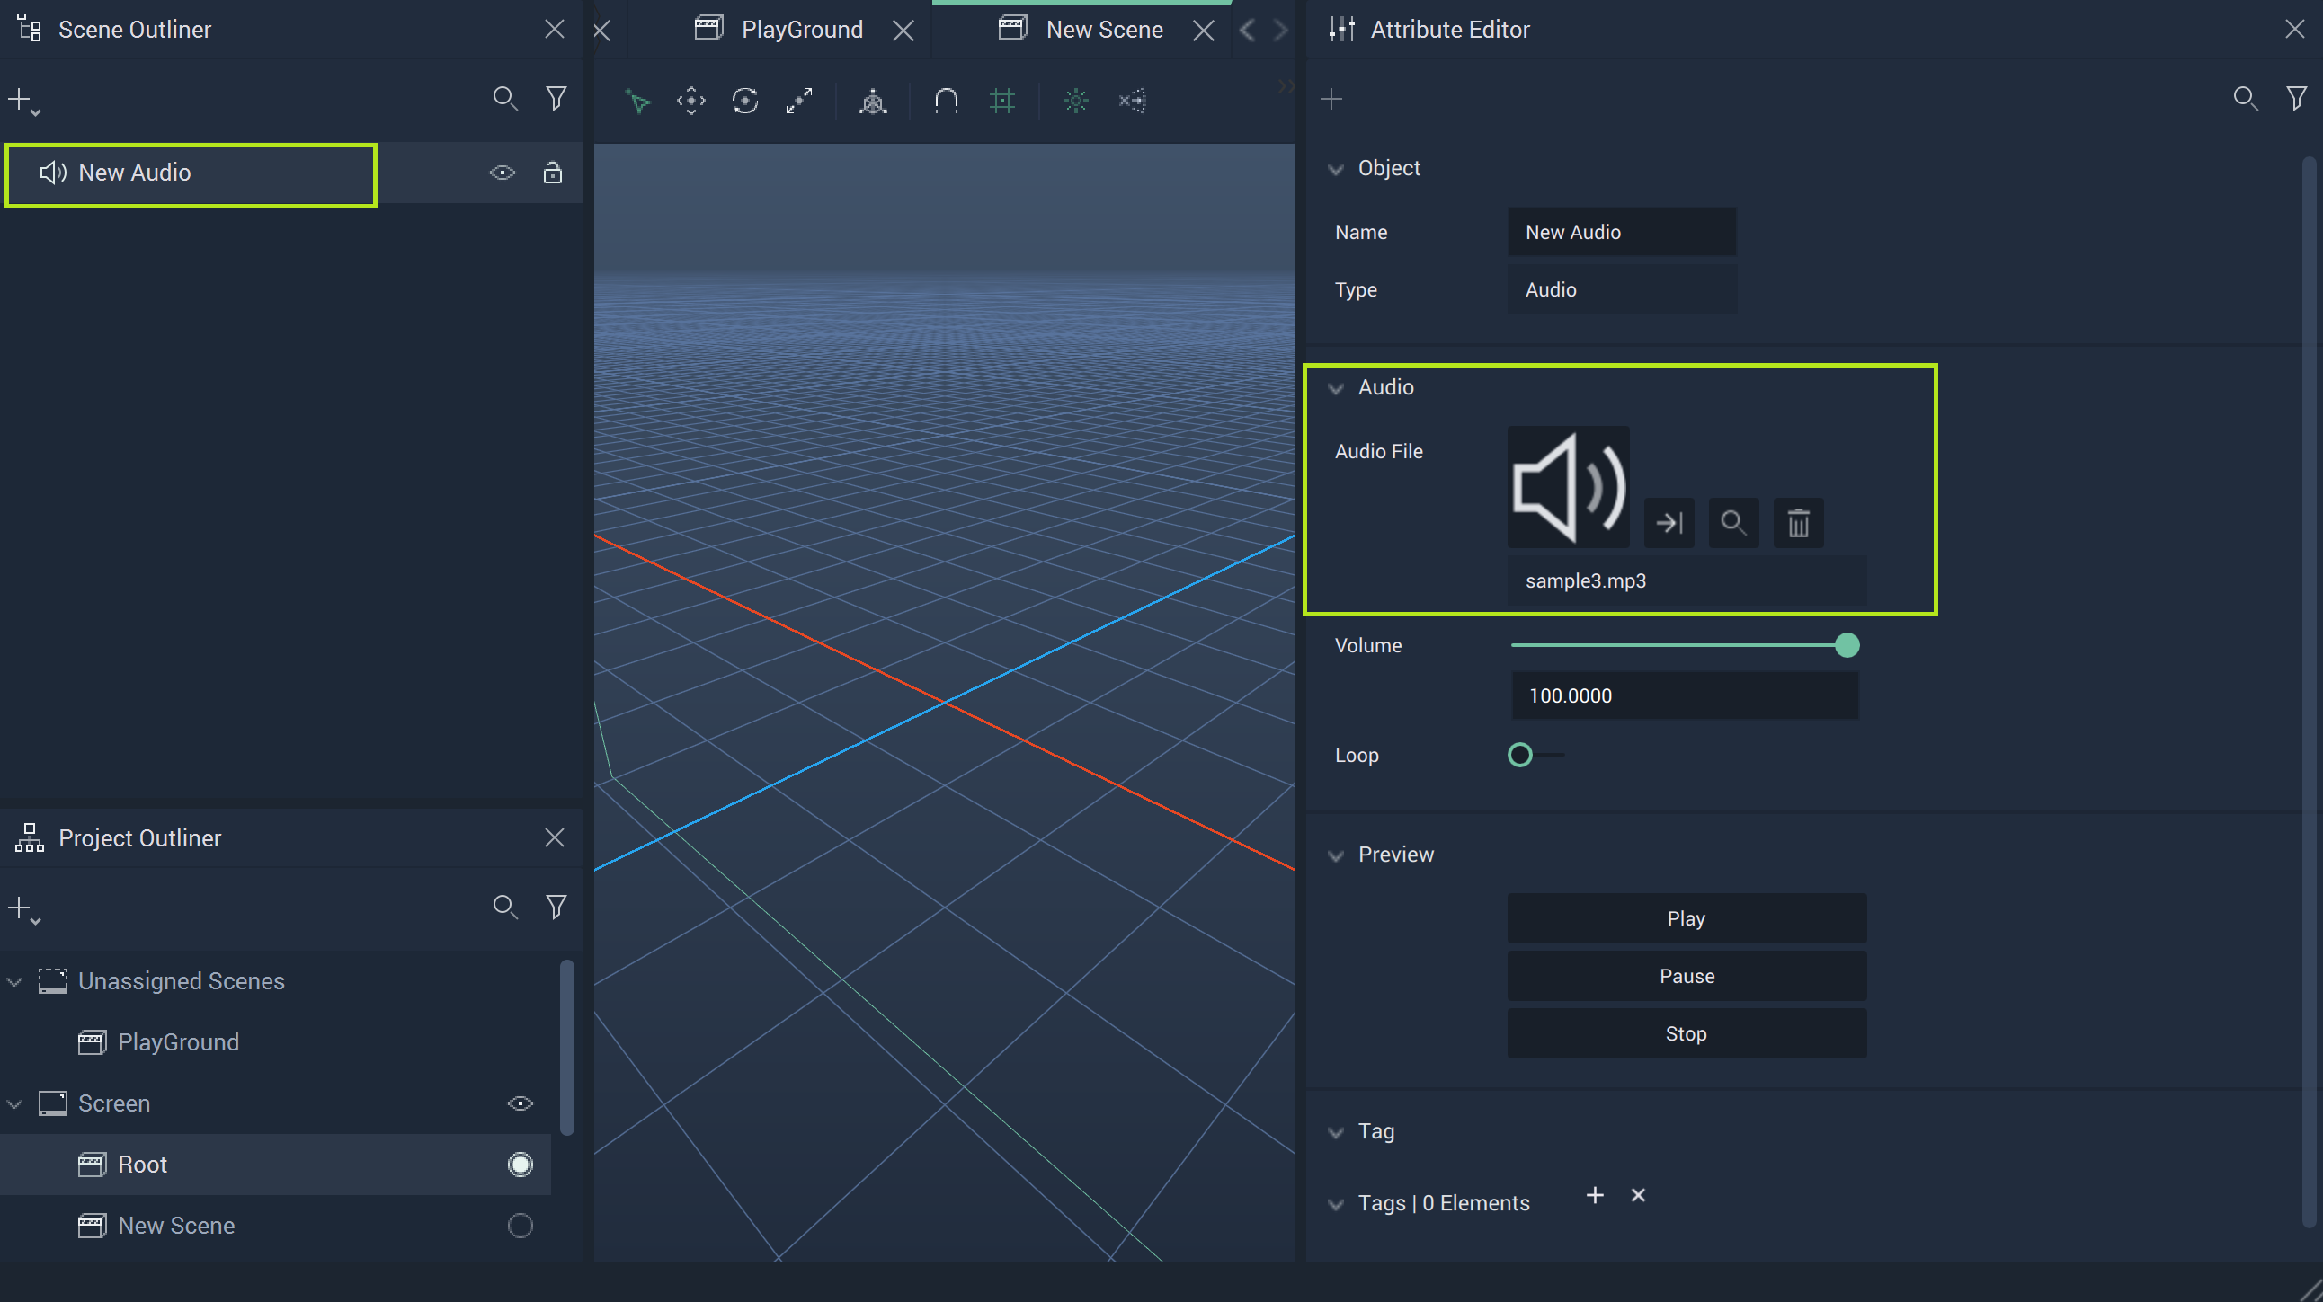Search in the Attribute Editor
Screen dimensions: 2323x1302
coord(2246,98)
